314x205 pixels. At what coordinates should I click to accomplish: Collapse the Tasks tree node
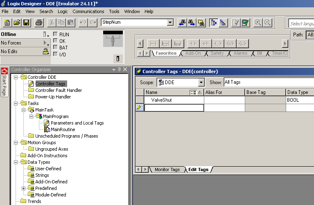pyautogui.click(x=16, y=103)
